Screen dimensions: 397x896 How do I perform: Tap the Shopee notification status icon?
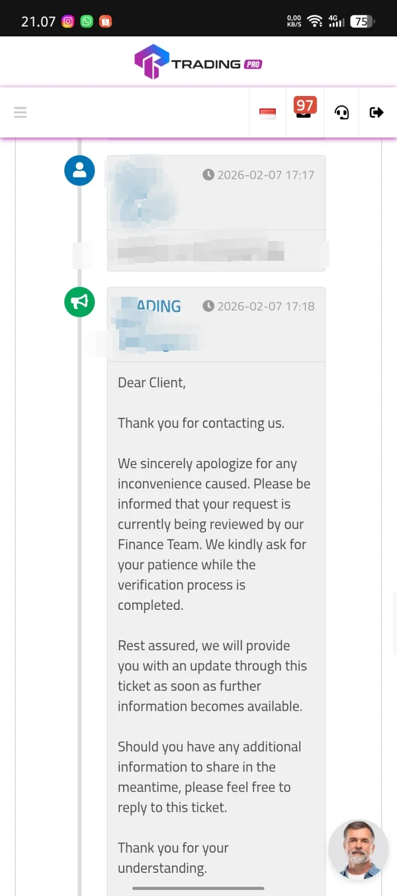coord(106,21)
